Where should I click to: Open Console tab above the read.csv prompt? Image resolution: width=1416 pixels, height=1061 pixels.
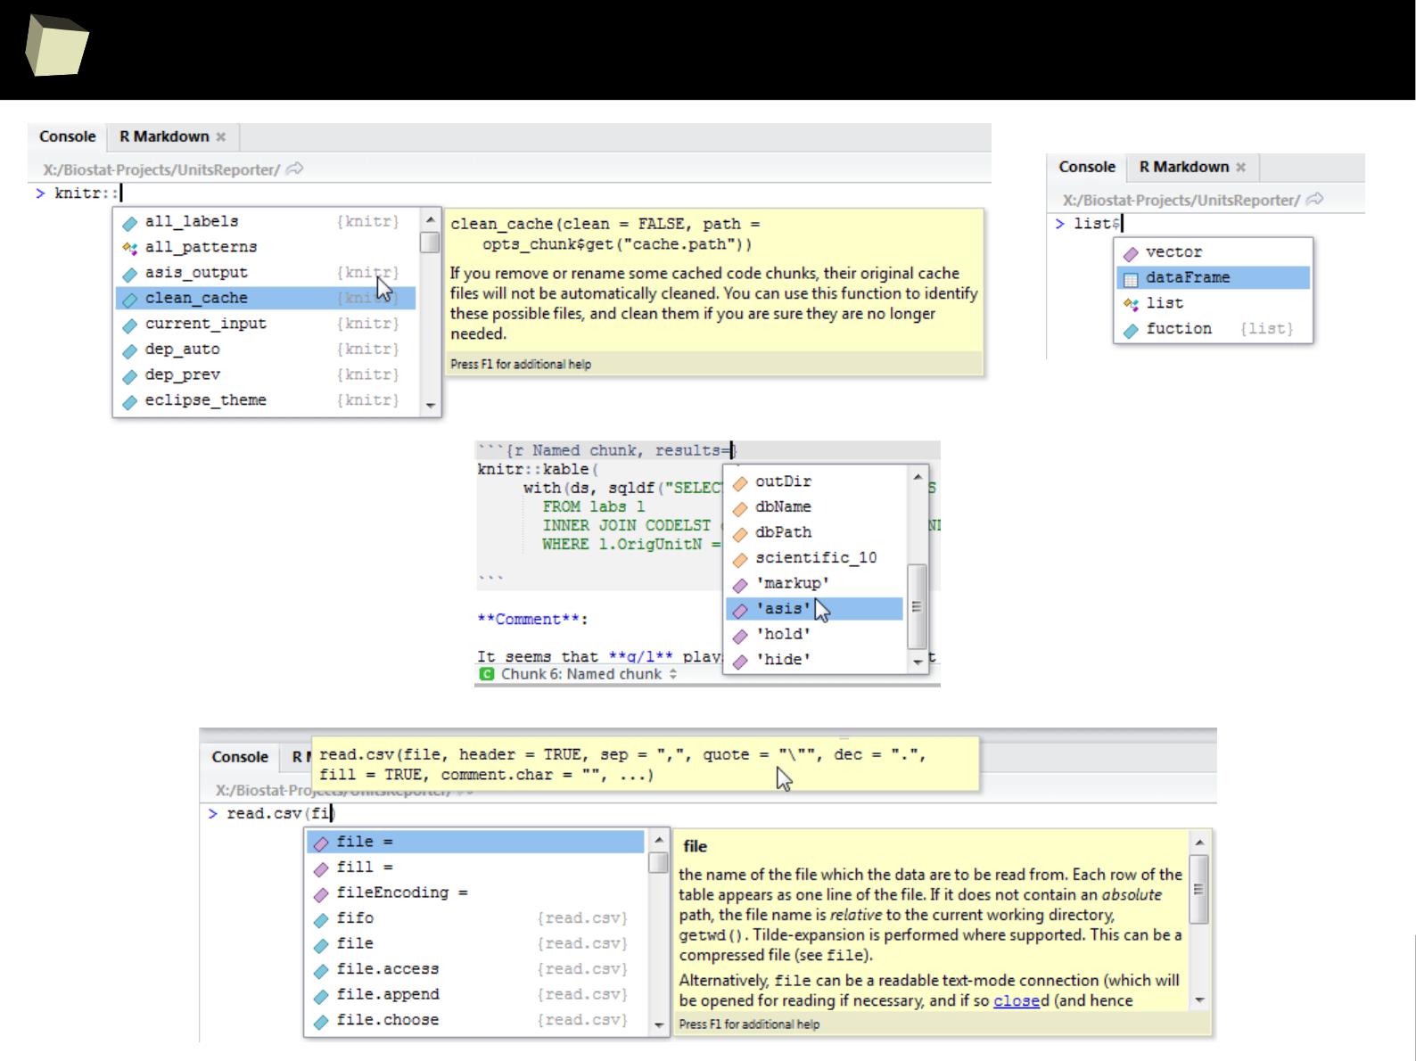click(240, 757)
